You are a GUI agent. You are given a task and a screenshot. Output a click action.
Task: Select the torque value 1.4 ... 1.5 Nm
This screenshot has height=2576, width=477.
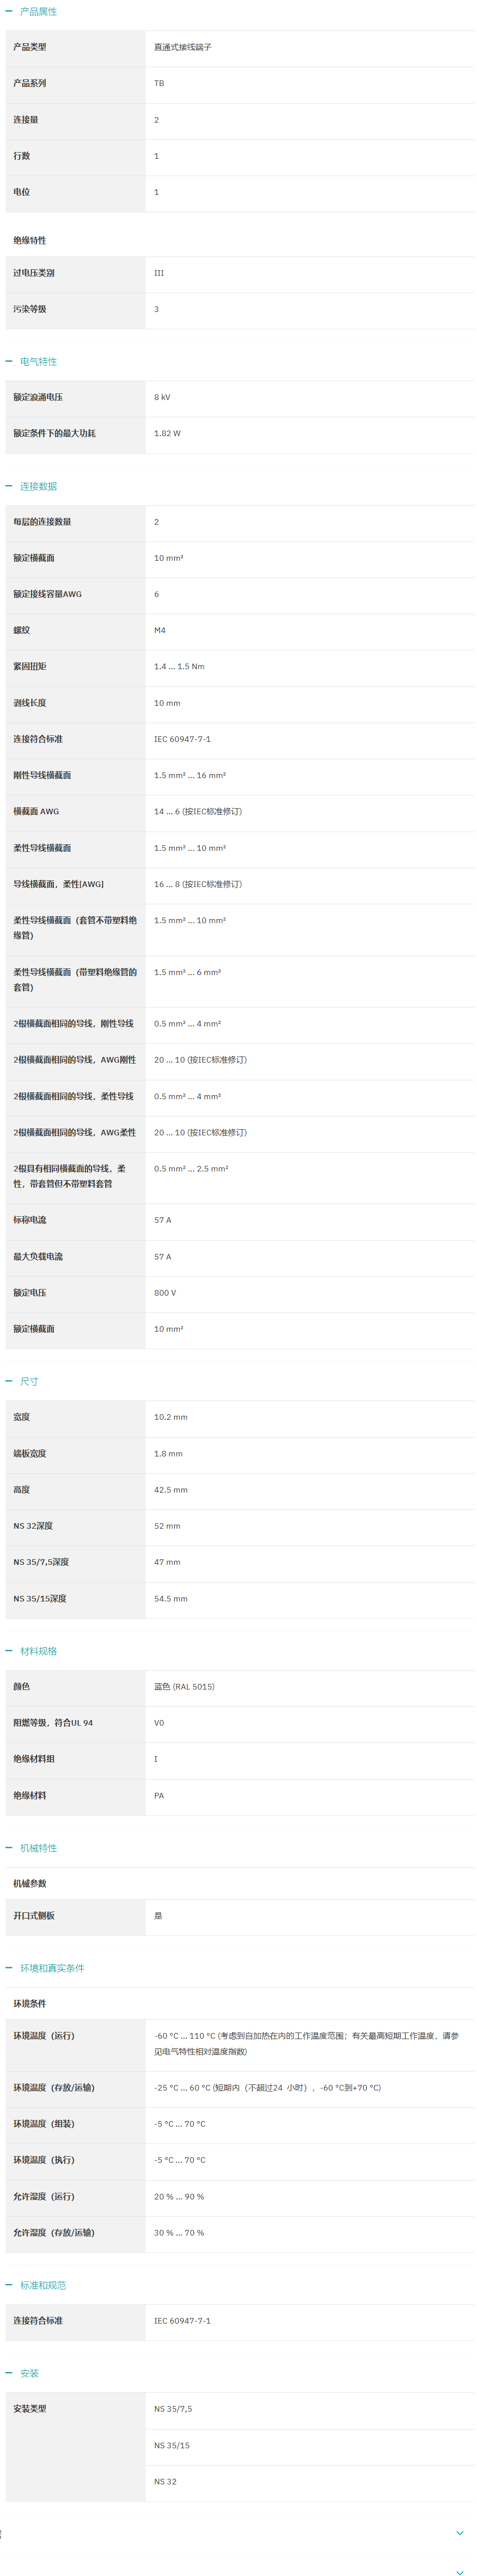180,666
